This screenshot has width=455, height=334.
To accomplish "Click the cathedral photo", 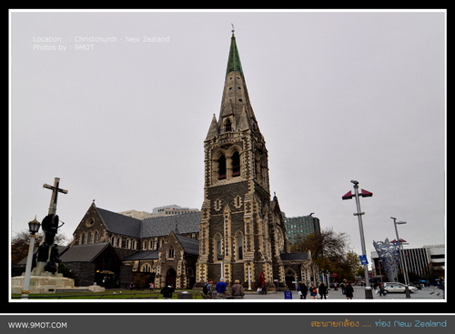I will [227, 156].
